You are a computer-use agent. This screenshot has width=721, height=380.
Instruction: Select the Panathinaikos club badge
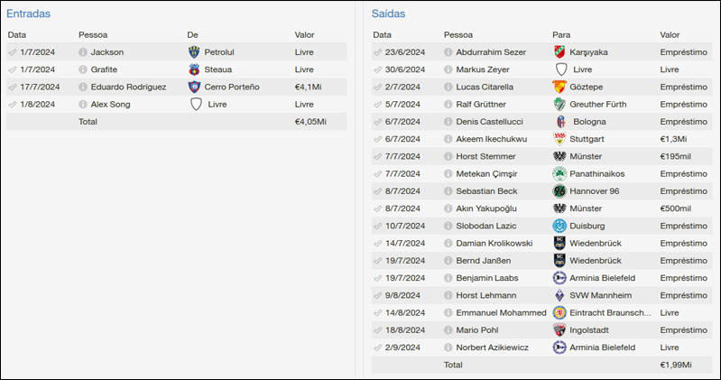[559, 173]
